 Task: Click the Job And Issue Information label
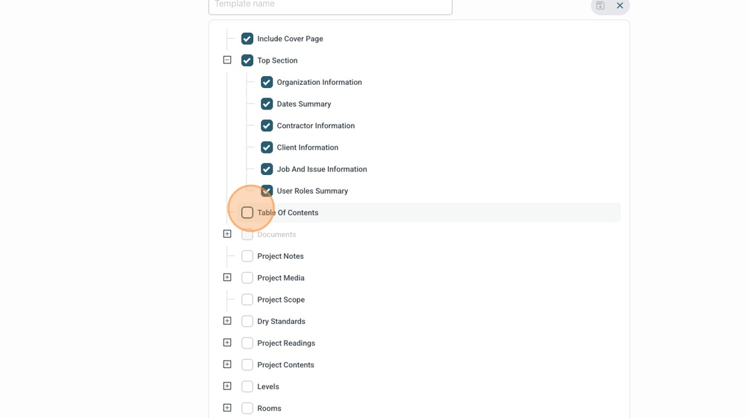pyautogui.click(x=321, y=170)
